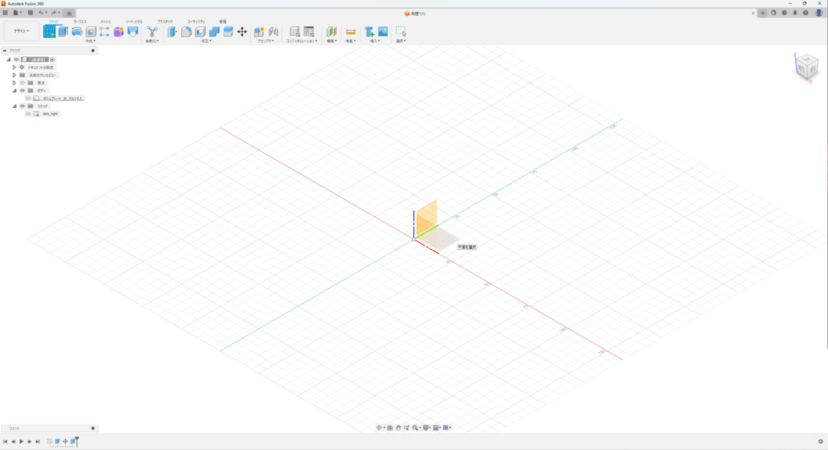Select the Insert Canvas image icon

point(383,32)
